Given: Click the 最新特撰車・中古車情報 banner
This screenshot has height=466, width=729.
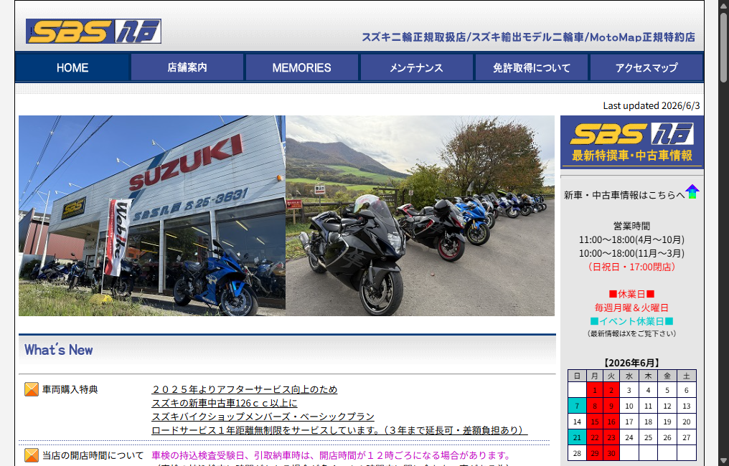Looking at the screenshot, I should click(x=632, y=142).
